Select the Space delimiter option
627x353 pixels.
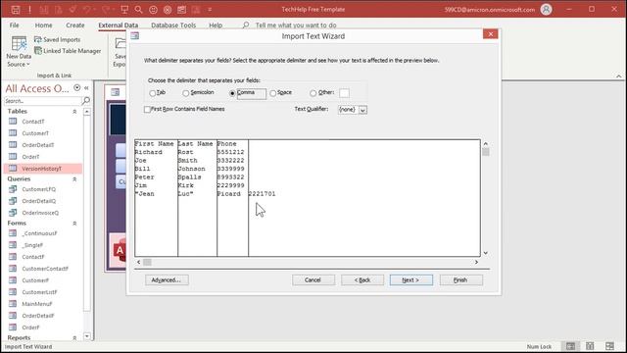coord(272,93)
